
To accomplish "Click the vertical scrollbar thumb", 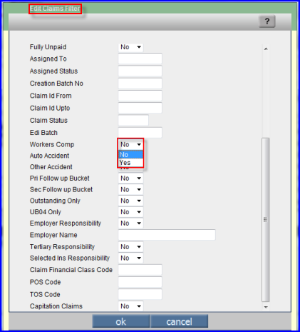I will pyautogui.click(x=266, y=219).
